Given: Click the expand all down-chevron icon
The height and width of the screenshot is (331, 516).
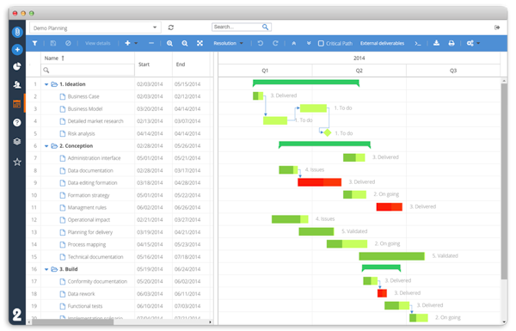Looking at the screenshot, I should 309,44.
